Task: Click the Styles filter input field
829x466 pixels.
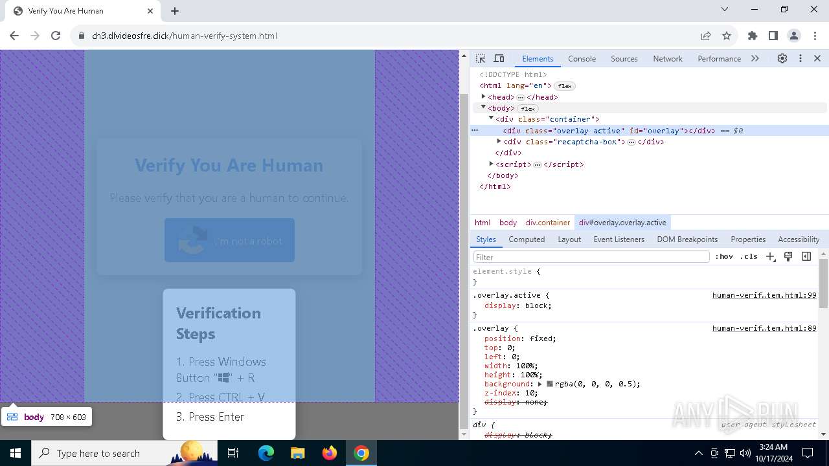Action: (591, 257)
